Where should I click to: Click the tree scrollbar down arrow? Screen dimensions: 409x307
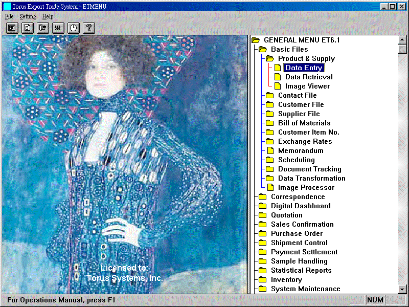pos(402,289)
